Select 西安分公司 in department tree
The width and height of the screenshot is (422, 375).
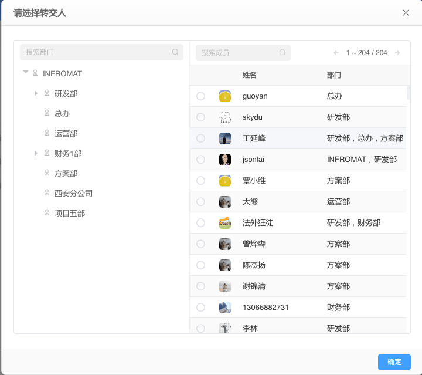73,194
